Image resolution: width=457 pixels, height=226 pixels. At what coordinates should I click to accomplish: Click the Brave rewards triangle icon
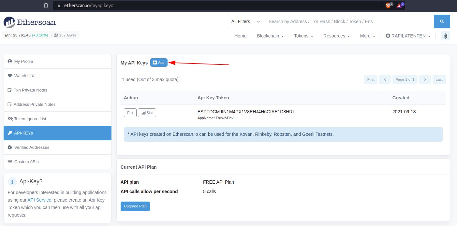coord(399,6)
